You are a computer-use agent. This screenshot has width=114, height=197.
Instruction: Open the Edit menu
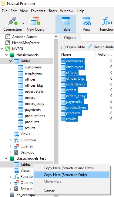[x=14, y=11]
